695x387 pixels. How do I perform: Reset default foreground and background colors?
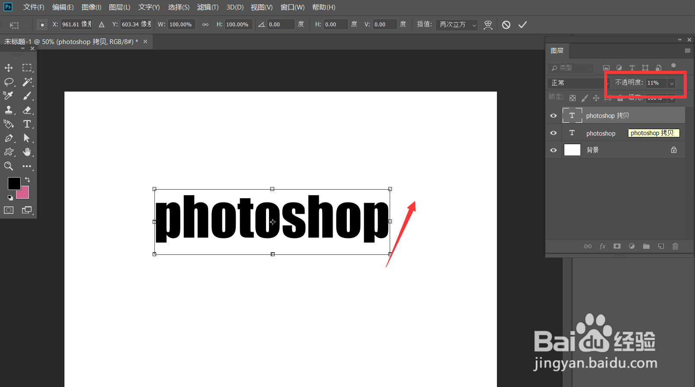pos(10,197)
